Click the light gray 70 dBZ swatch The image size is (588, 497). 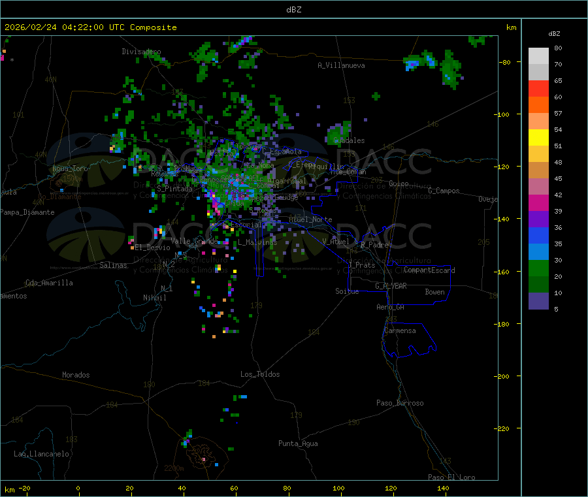tap(538, 56)
